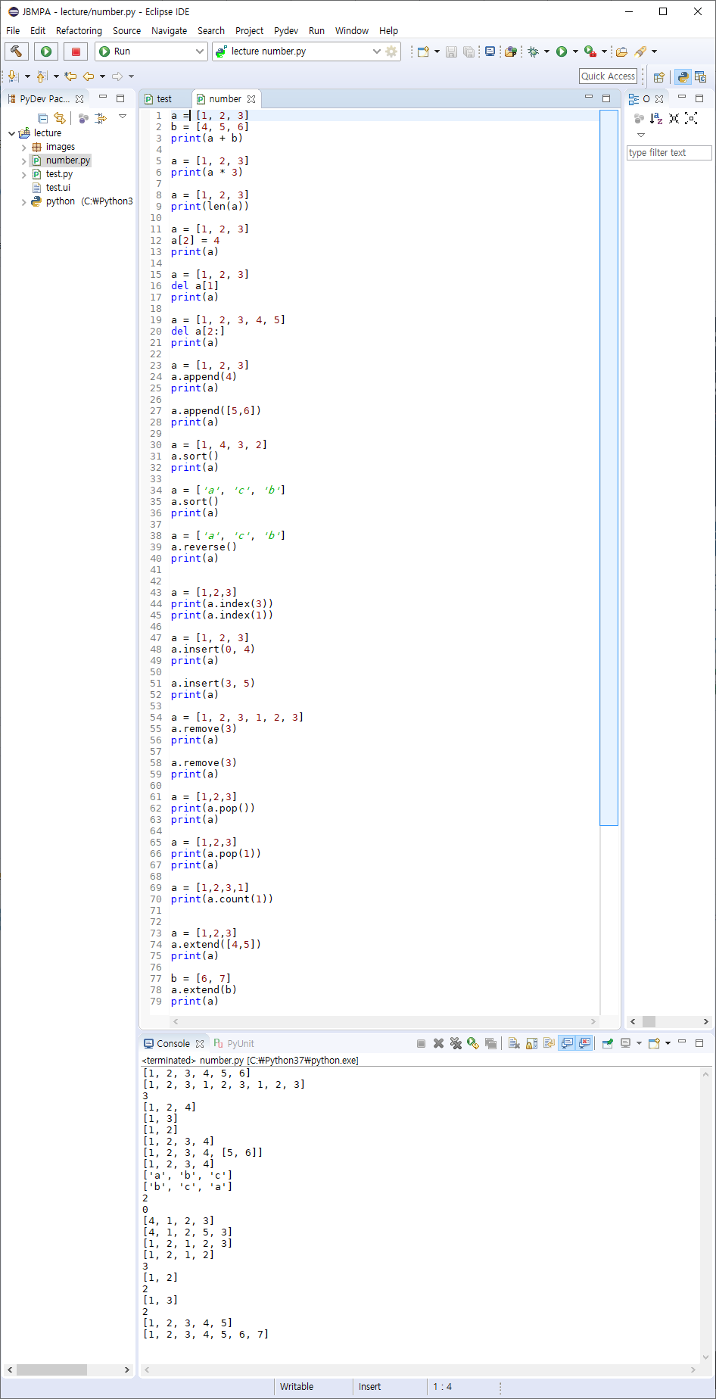Screen dimensions: 716x1399
Task: Toggle Scroll Lock in Console toolbar
Action: (x=531, y=1043)
